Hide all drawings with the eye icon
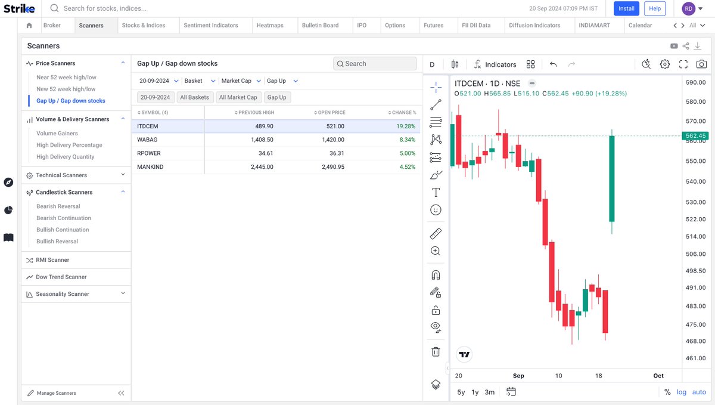Image resolution: width=715 pixels, height=405 pixels. (435, 327)
